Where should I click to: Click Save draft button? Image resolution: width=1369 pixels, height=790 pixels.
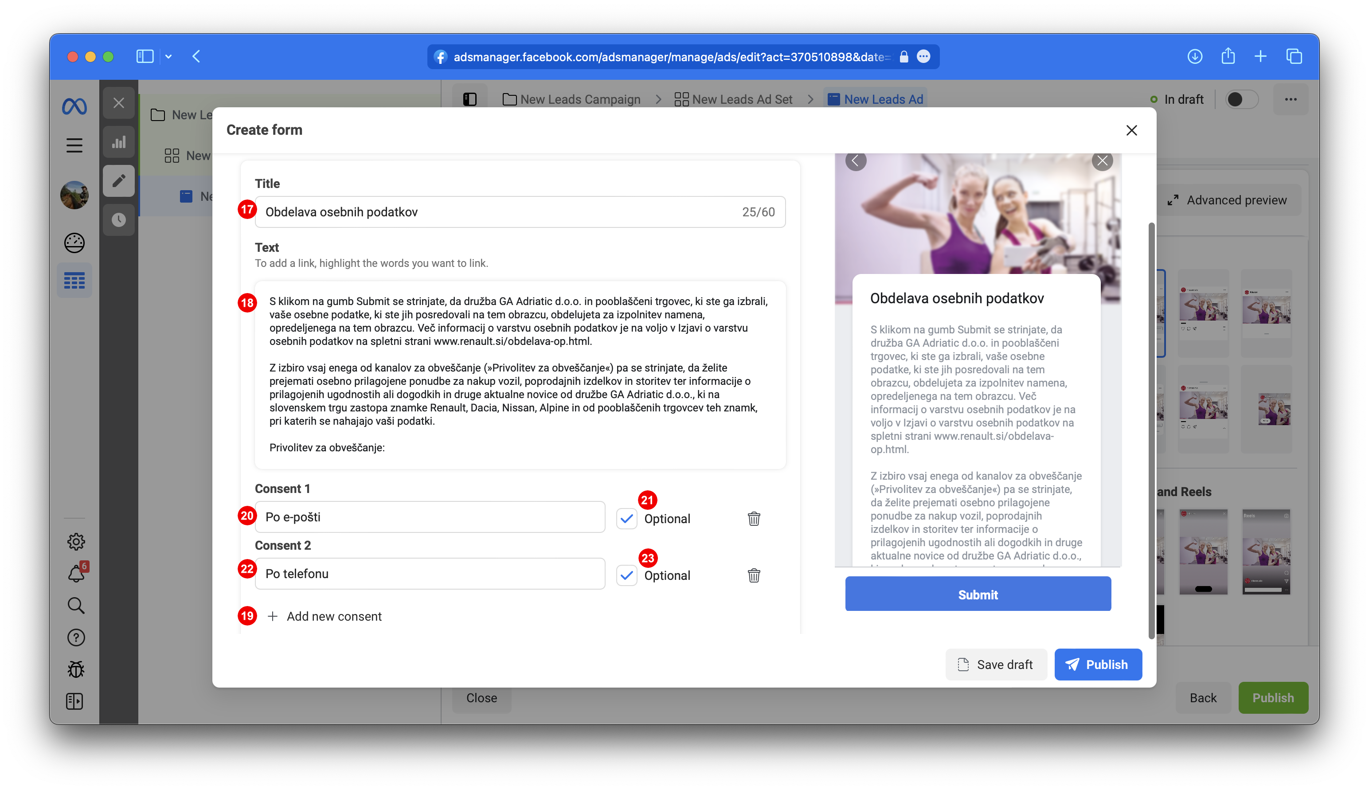pyautogui.click(x=996, y=665)
